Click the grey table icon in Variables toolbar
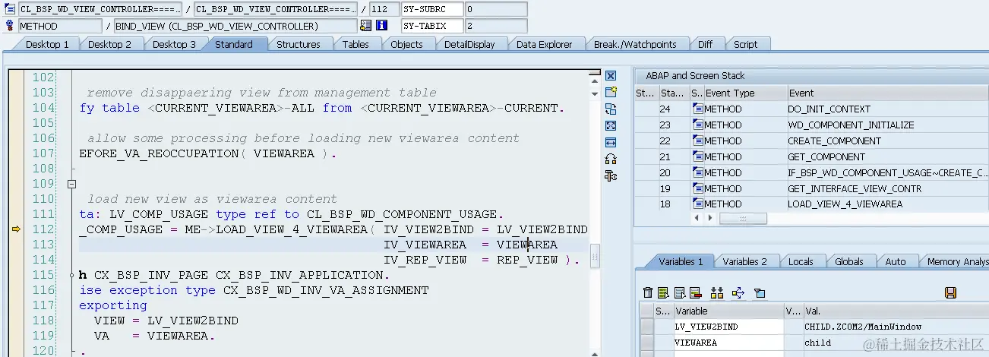This screenshot has width=989, height=357. 679,292
